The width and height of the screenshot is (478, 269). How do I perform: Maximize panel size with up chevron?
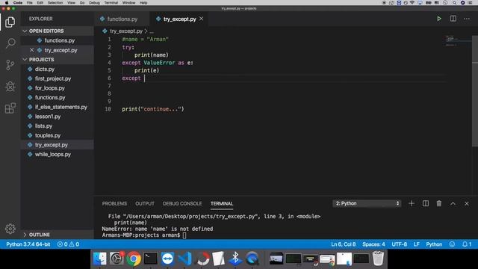pyautogui.click(x=453, y=203)
